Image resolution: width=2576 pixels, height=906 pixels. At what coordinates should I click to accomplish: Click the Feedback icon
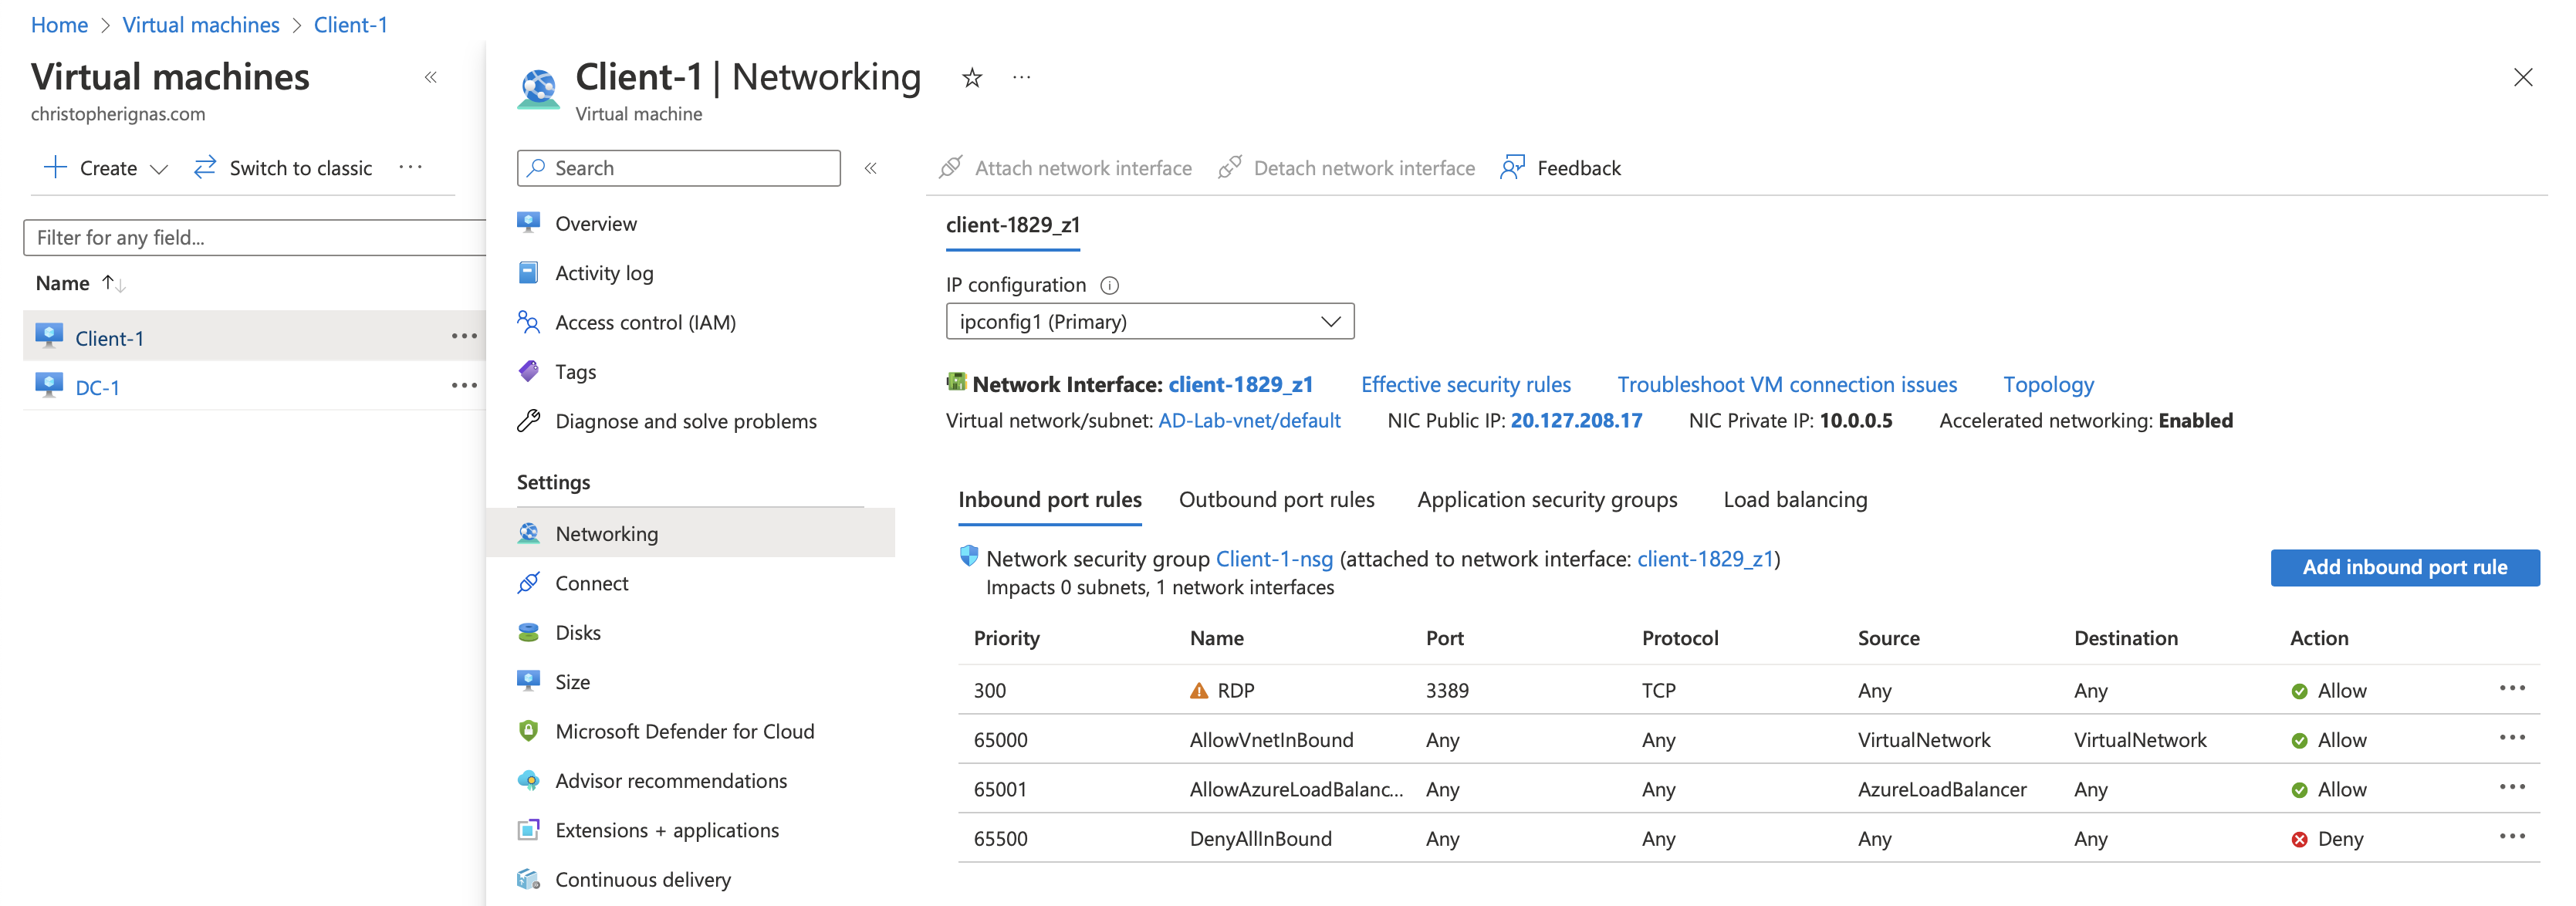click(x=1512, y=167)
